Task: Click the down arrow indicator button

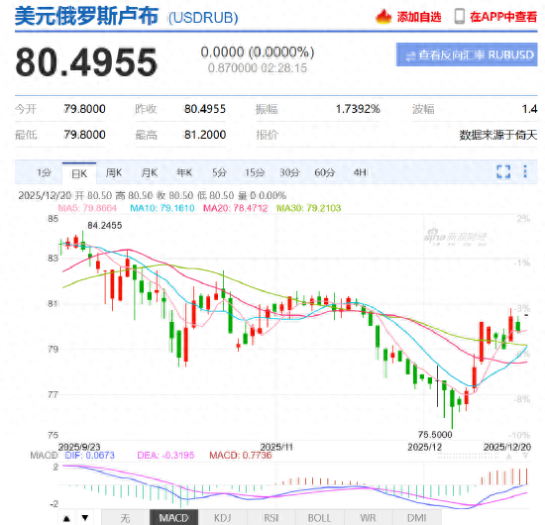Action: tap(85, 518)
